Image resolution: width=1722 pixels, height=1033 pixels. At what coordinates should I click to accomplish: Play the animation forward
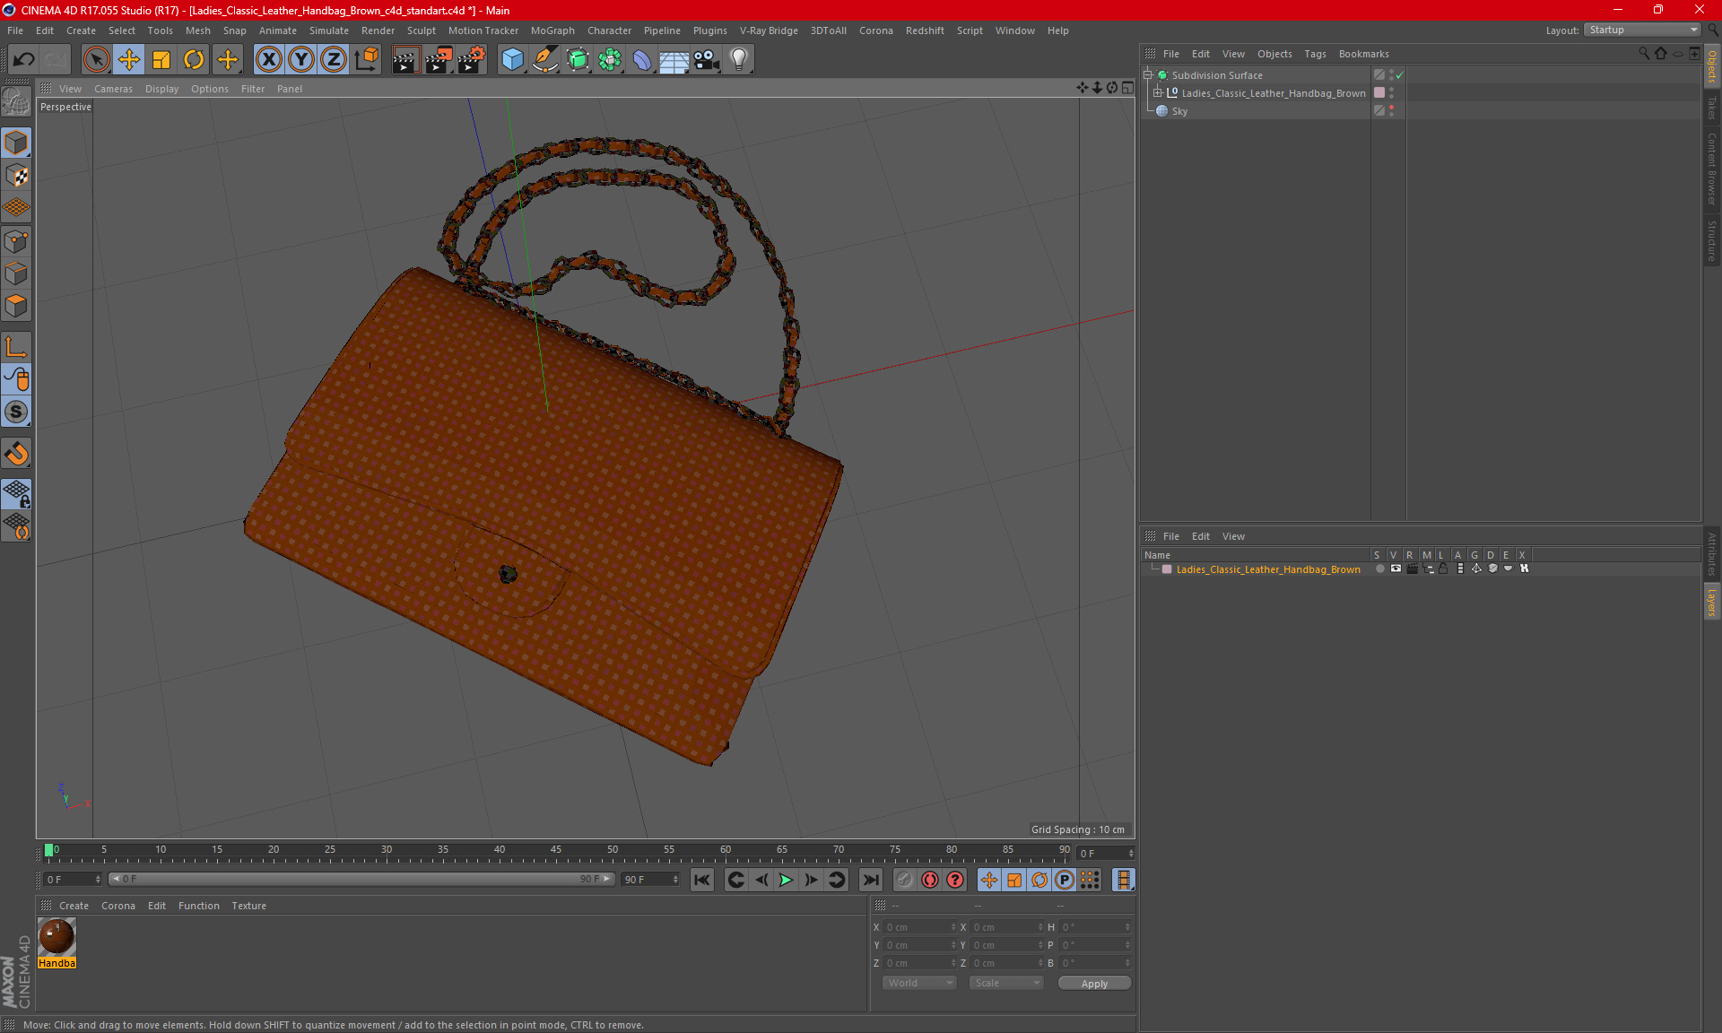(786, 880)
